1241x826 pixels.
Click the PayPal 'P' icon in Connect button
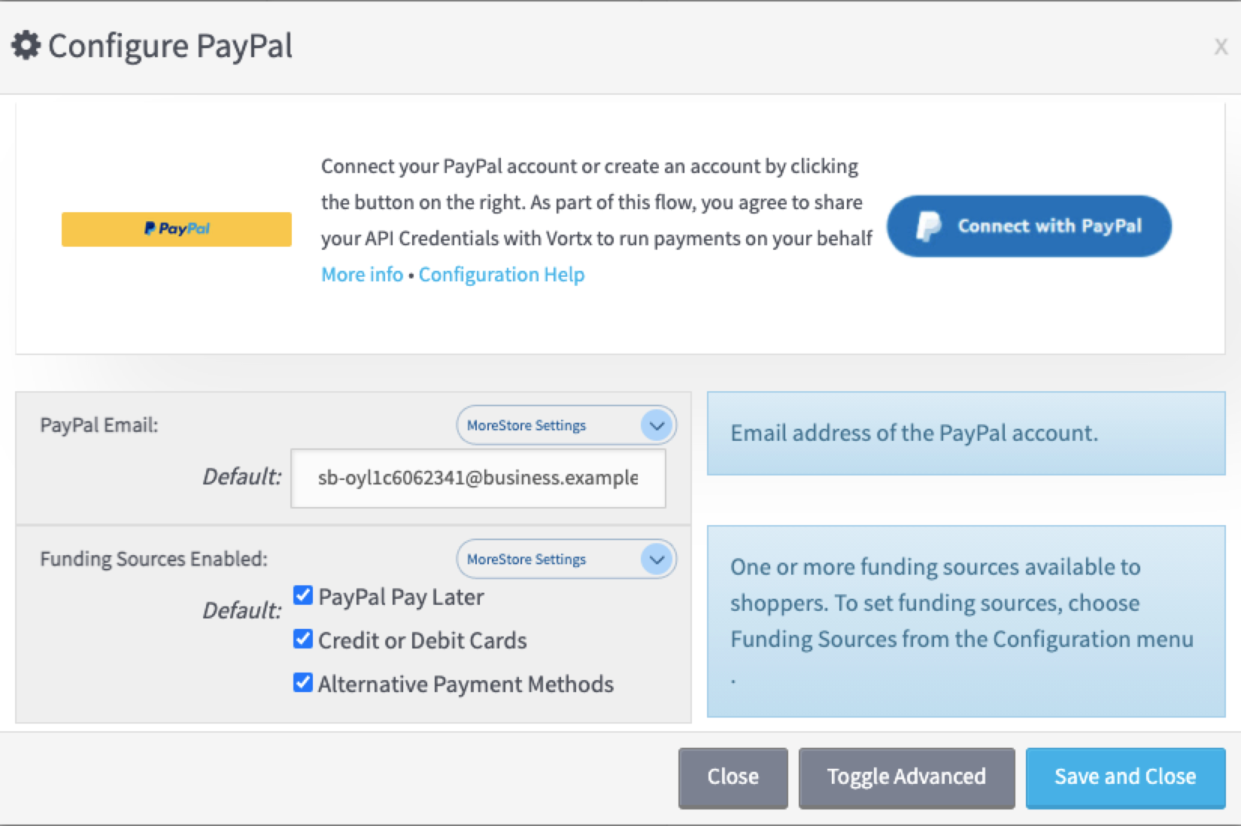tap(928, 226)
